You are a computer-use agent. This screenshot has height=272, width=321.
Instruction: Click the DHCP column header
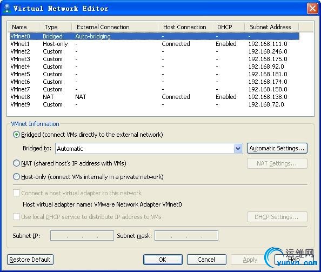tap(228, 27)
